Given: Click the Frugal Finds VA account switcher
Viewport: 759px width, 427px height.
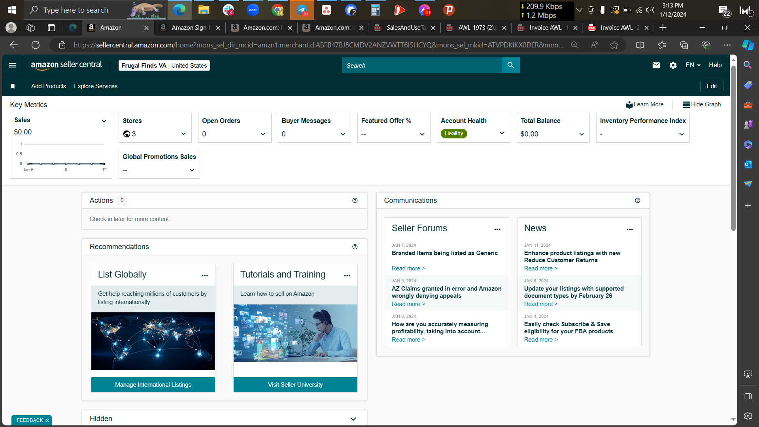Looking at the screenshot, I should pos(164,66).
